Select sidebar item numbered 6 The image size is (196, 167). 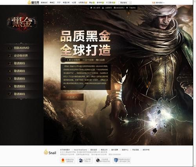(22, 86)
